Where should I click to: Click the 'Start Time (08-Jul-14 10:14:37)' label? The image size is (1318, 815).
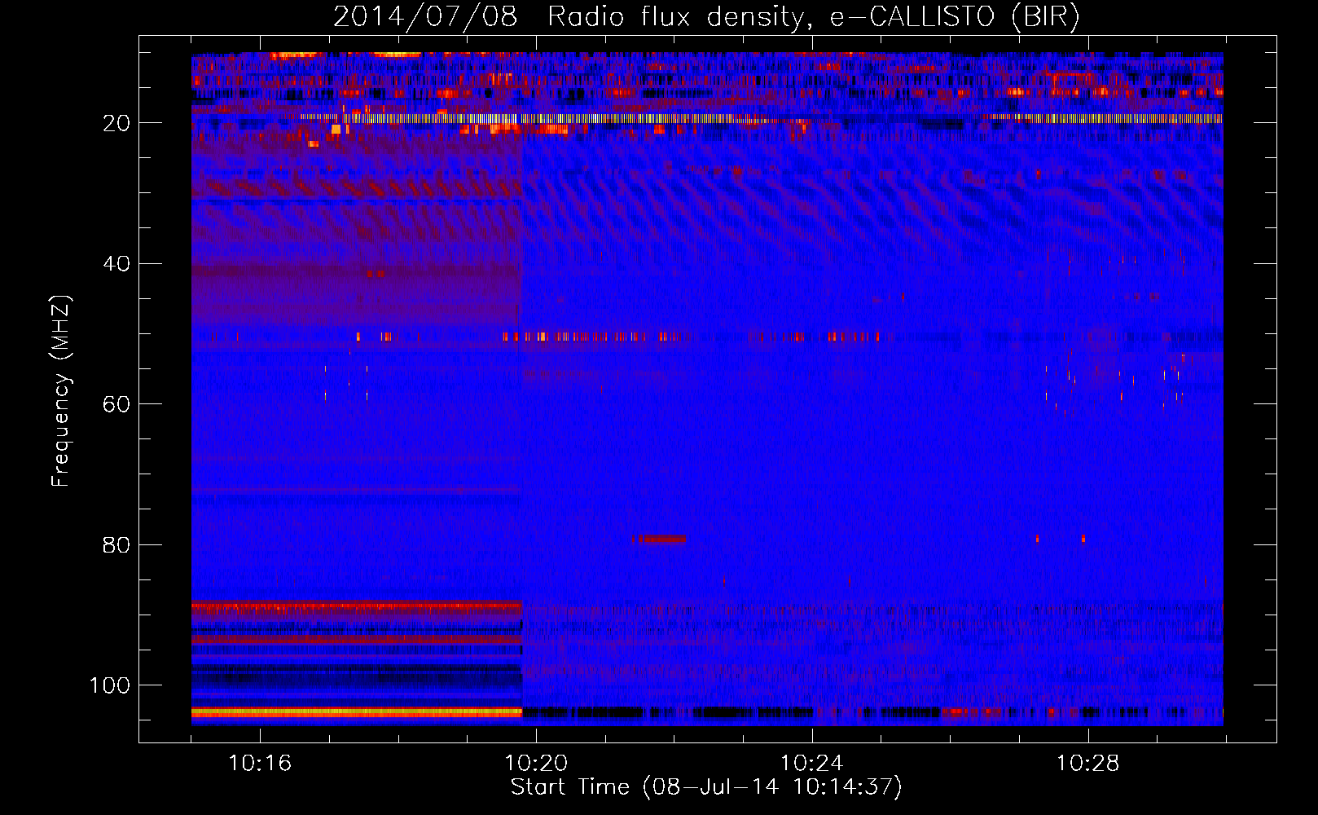click(x=706, y=787)
